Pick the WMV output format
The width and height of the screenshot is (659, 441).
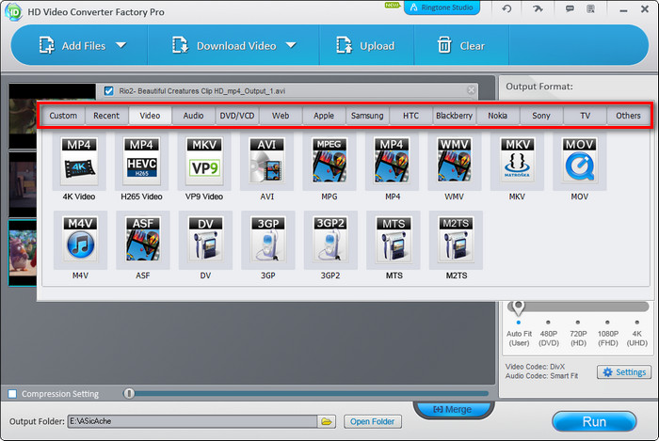(x=455, y=162)
